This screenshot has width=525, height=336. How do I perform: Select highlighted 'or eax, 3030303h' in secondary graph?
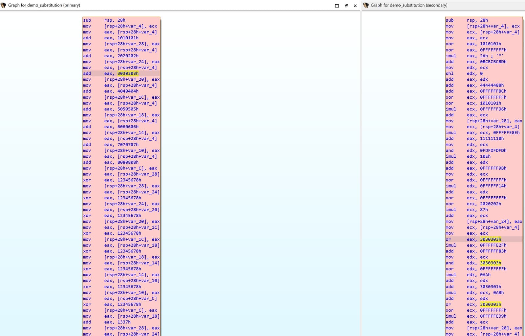(x=484, y=239)
